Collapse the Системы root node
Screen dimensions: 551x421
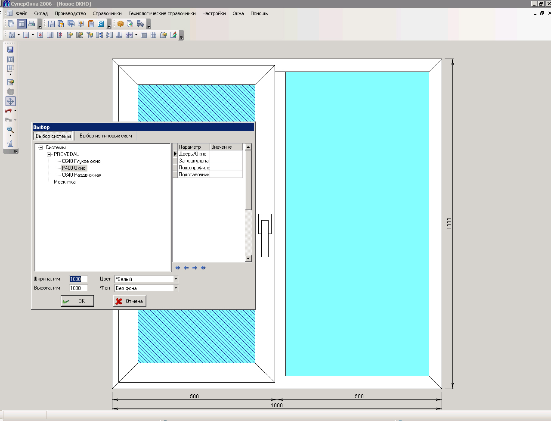(x=41, y=147)
